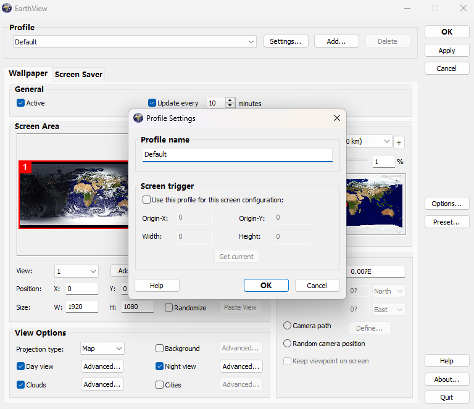Increase the update minutes using the up arrow
Viewport: 474px width, 409px height.
230,101
